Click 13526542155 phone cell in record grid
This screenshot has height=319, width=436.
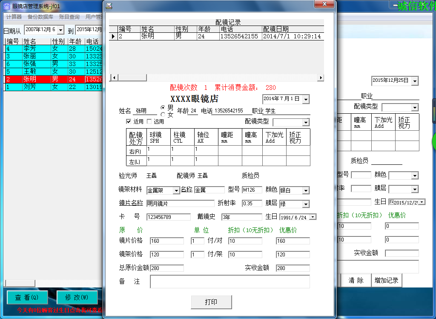[241, 36]
